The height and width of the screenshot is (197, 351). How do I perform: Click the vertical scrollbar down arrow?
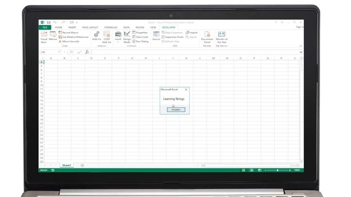(301, 161)
